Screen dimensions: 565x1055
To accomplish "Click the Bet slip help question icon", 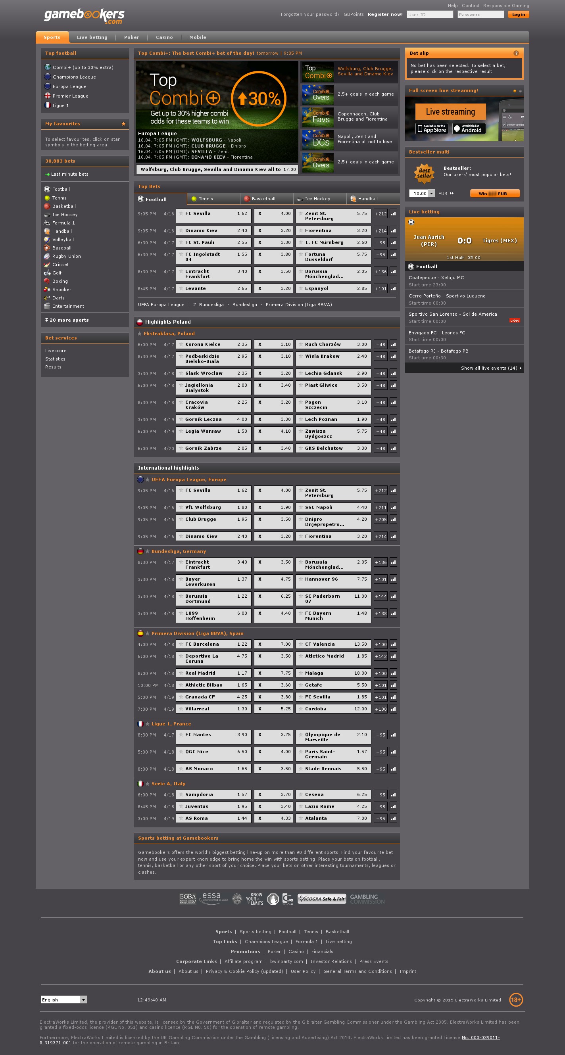I will (x=516, y=53).
